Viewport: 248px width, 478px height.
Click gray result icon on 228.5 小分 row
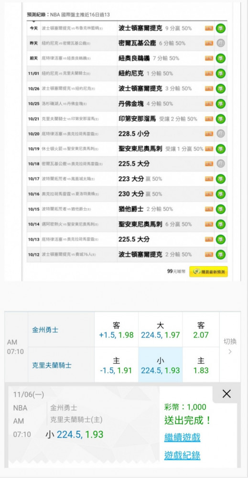click(x=221, y=133)
